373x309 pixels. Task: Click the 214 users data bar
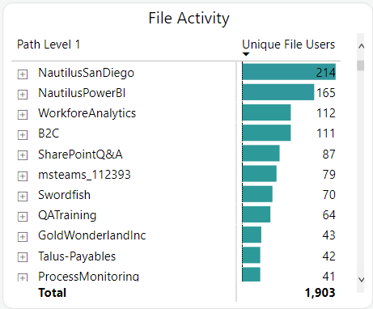click(x=289, y=72)
